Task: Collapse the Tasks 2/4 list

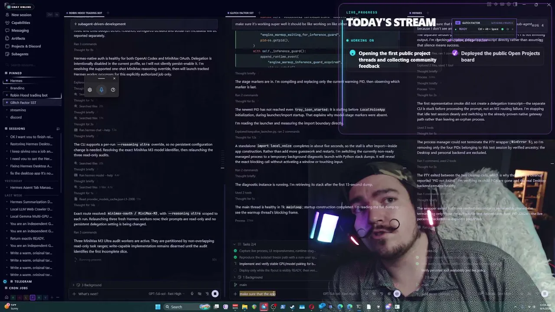Action: coord(245,244)
